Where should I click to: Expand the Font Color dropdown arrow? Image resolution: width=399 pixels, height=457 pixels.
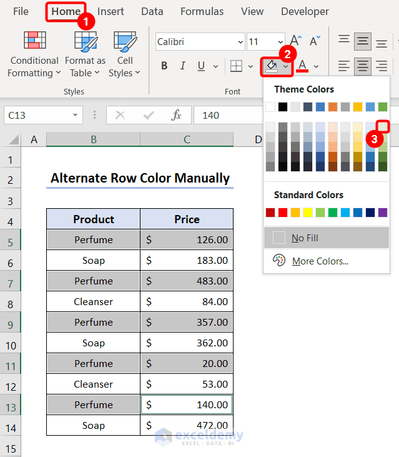(317, 66)
